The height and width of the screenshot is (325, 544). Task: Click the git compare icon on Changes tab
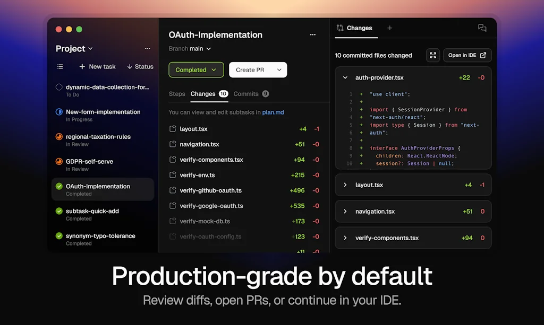[x=340, y=28]
